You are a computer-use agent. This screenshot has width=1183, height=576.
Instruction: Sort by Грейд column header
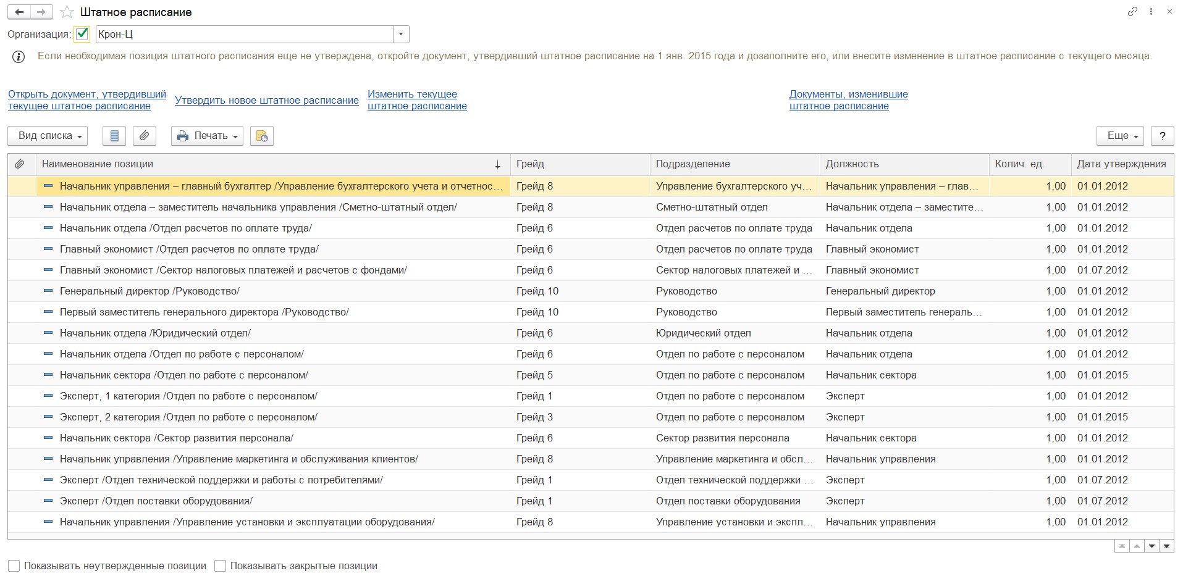click(580, 164)
